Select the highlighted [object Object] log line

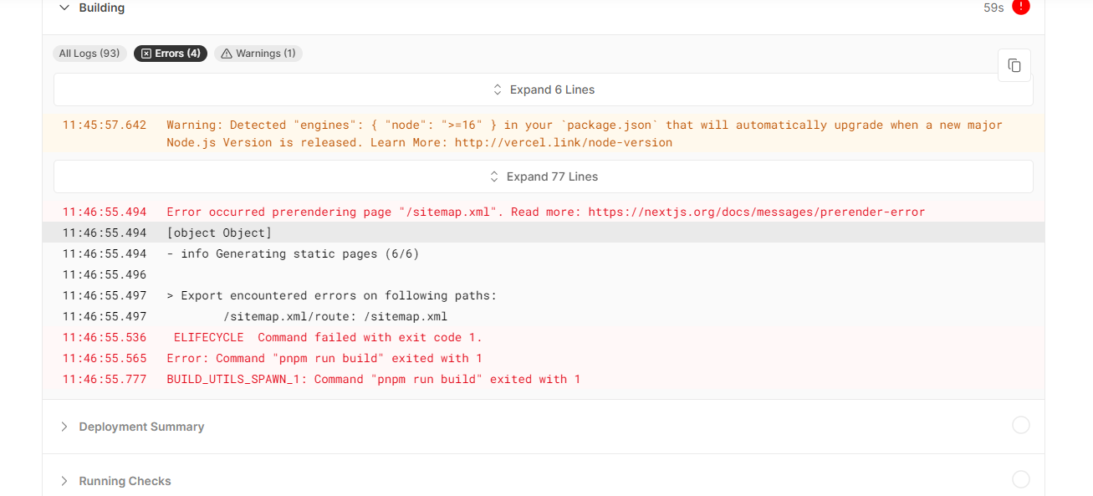[x=221, y=233]
